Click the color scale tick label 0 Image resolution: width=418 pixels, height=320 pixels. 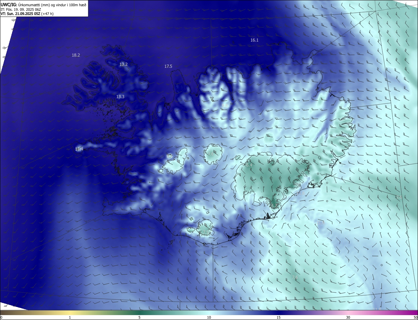tap(1, 318)
